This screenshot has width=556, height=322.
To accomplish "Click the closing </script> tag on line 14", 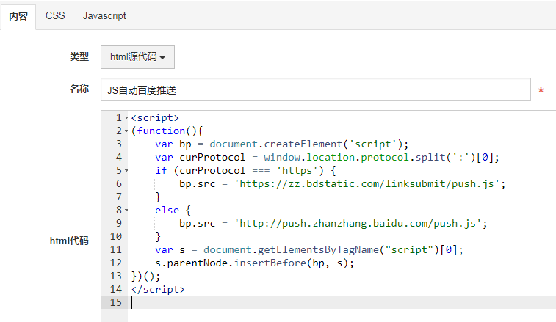I will 158,290.
